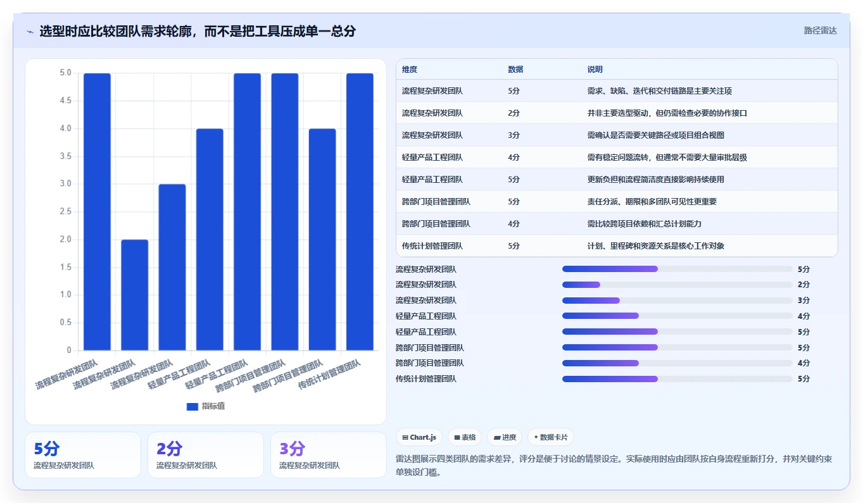Image resolution: width=863 pixels, height=503 pixels.
Task: Click the 5分 data card
Action: (83, 455)
